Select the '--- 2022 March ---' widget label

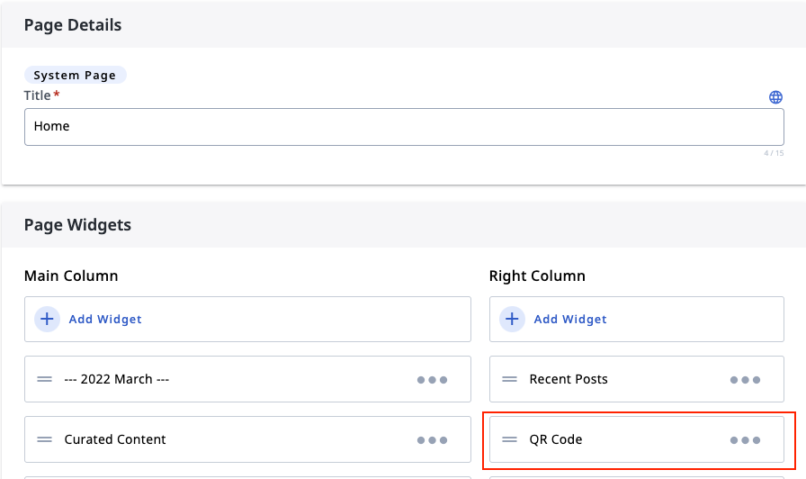[117, 379]
